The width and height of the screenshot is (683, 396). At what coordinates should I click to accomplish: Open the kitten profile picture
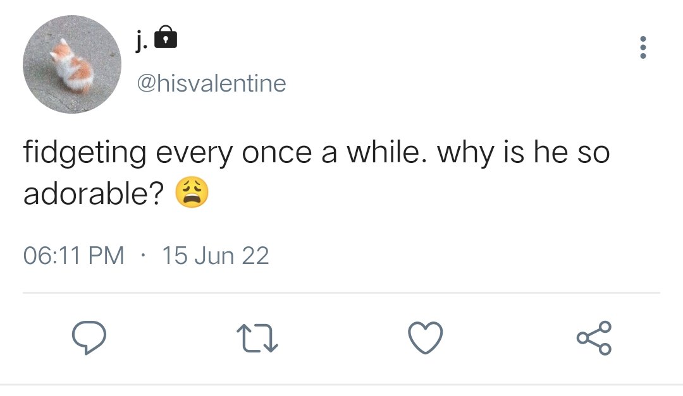[72, 64]
